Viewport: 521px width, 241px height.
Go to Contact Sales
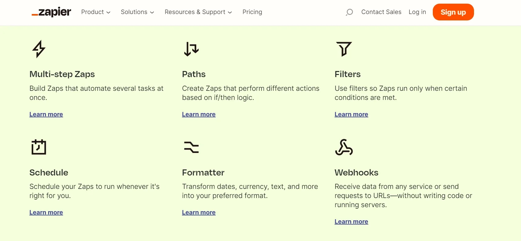click(381, 12)
